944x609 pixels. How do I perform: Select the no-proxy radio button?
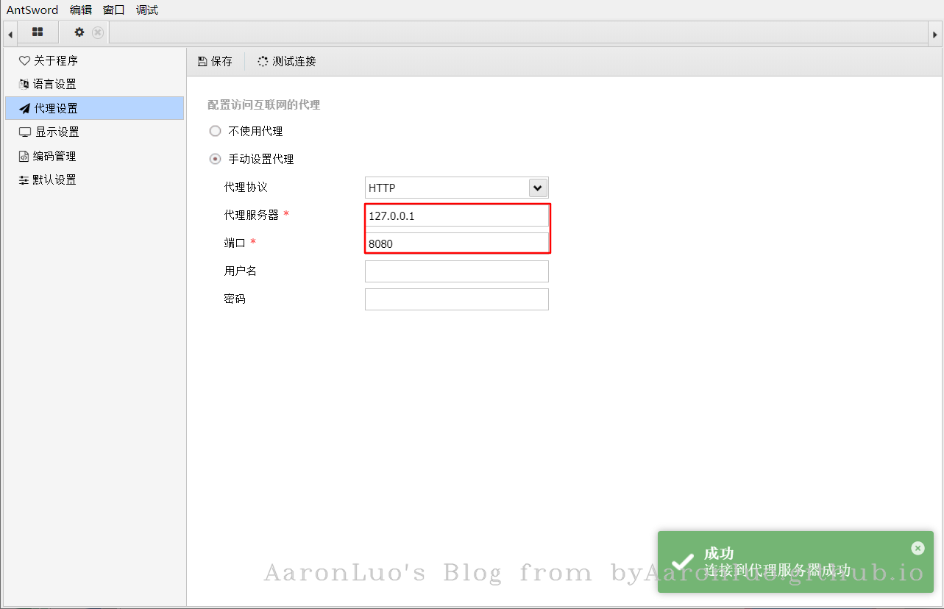click(x=215, y=131)
